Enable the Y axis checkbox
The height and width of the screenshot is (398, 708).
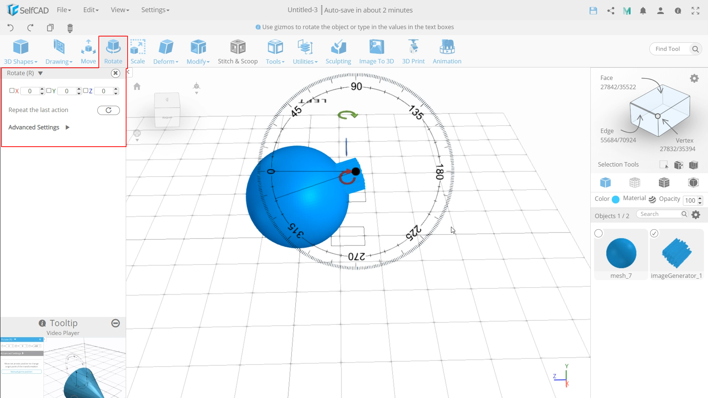point(49,91)
